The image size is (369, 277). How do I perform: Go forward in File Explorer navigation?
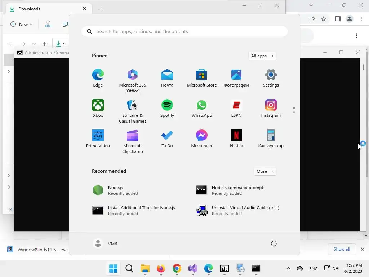point(23,44)
